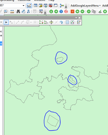
Task: Activate the Reshape Feature tool
Action: coord(46,22)
